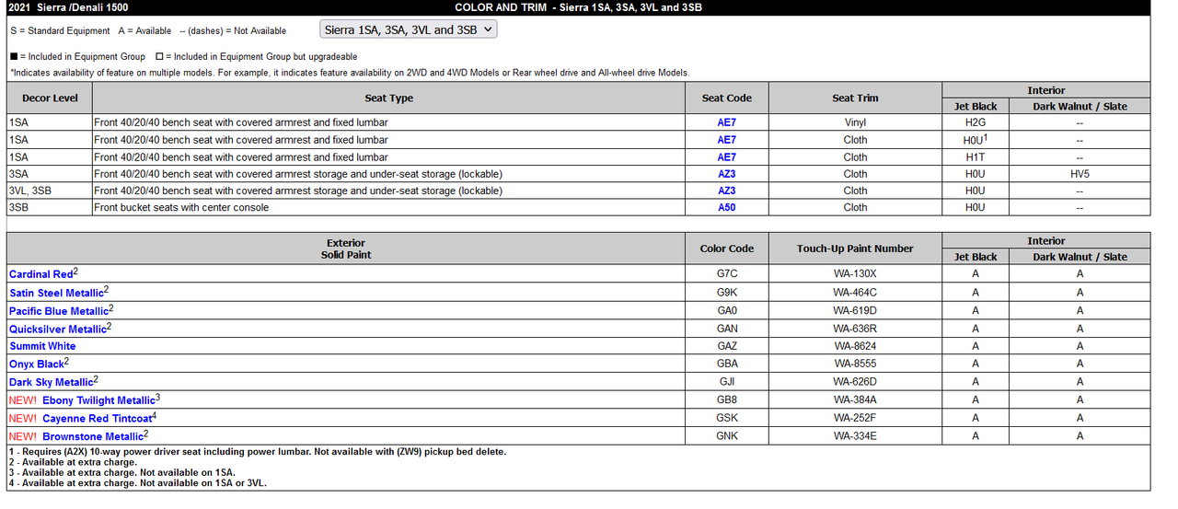Click the Seat Code column header

point(727,98)
